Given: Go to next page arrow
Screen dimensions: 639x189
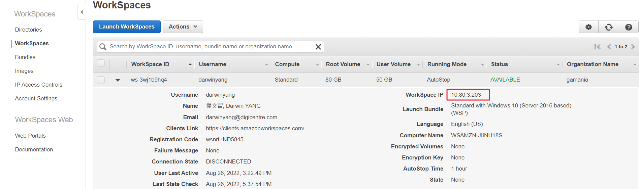Looking at the screenshot, I should (x=633, y=47).
